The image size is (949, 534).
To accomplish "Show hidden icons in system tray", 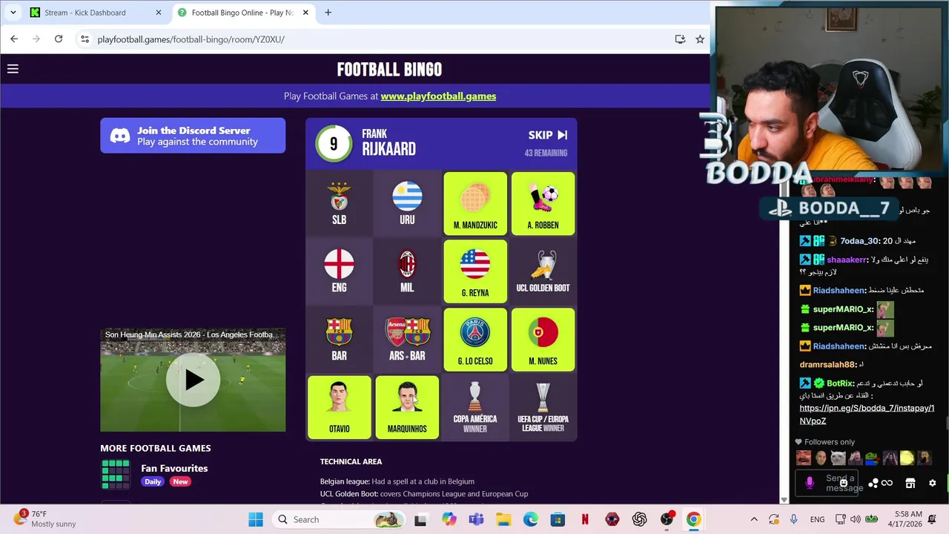I will click(754, 519).
